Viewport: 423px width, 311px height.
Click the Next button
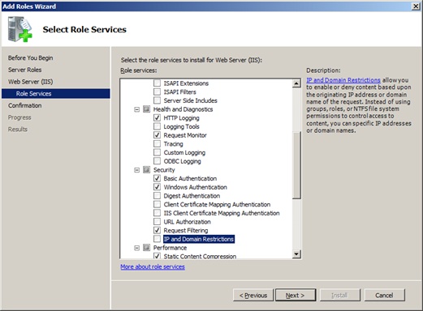[x=296, y=295]
